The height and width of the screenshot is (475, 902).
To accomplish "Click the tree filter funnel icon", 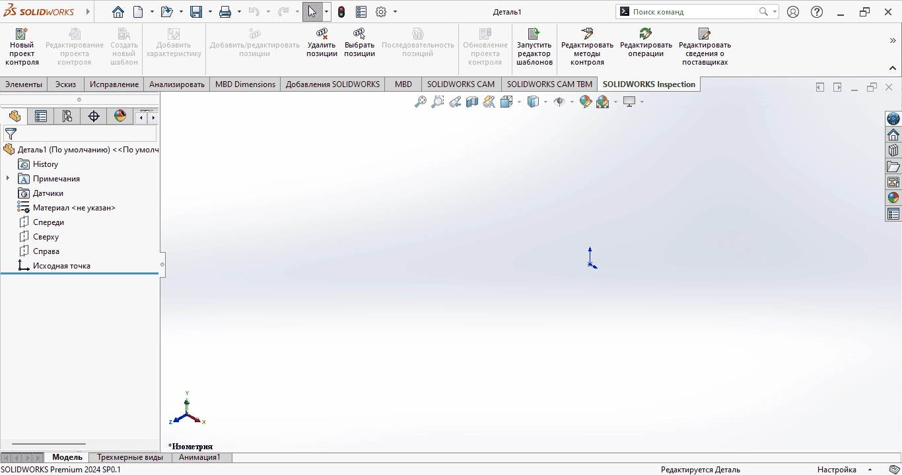I will [x=11, y=134].
